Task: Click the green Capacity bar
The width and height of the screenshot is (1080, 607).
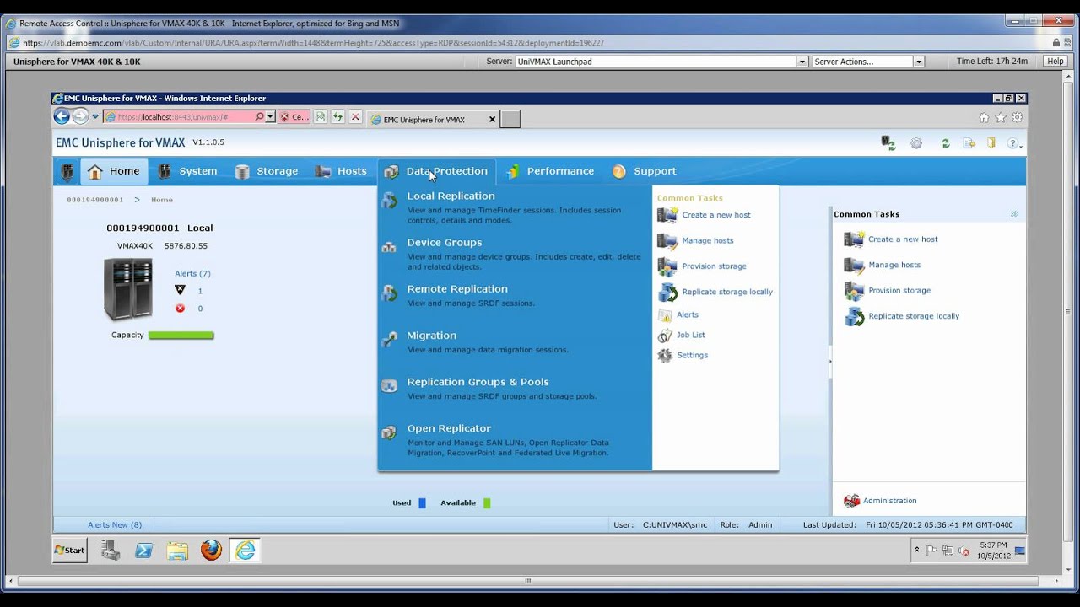Action: pyautogui.click(x=181, y=336)
